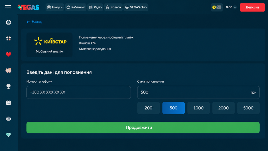
Task: Click the VEGAS logo
Action: 28,7
